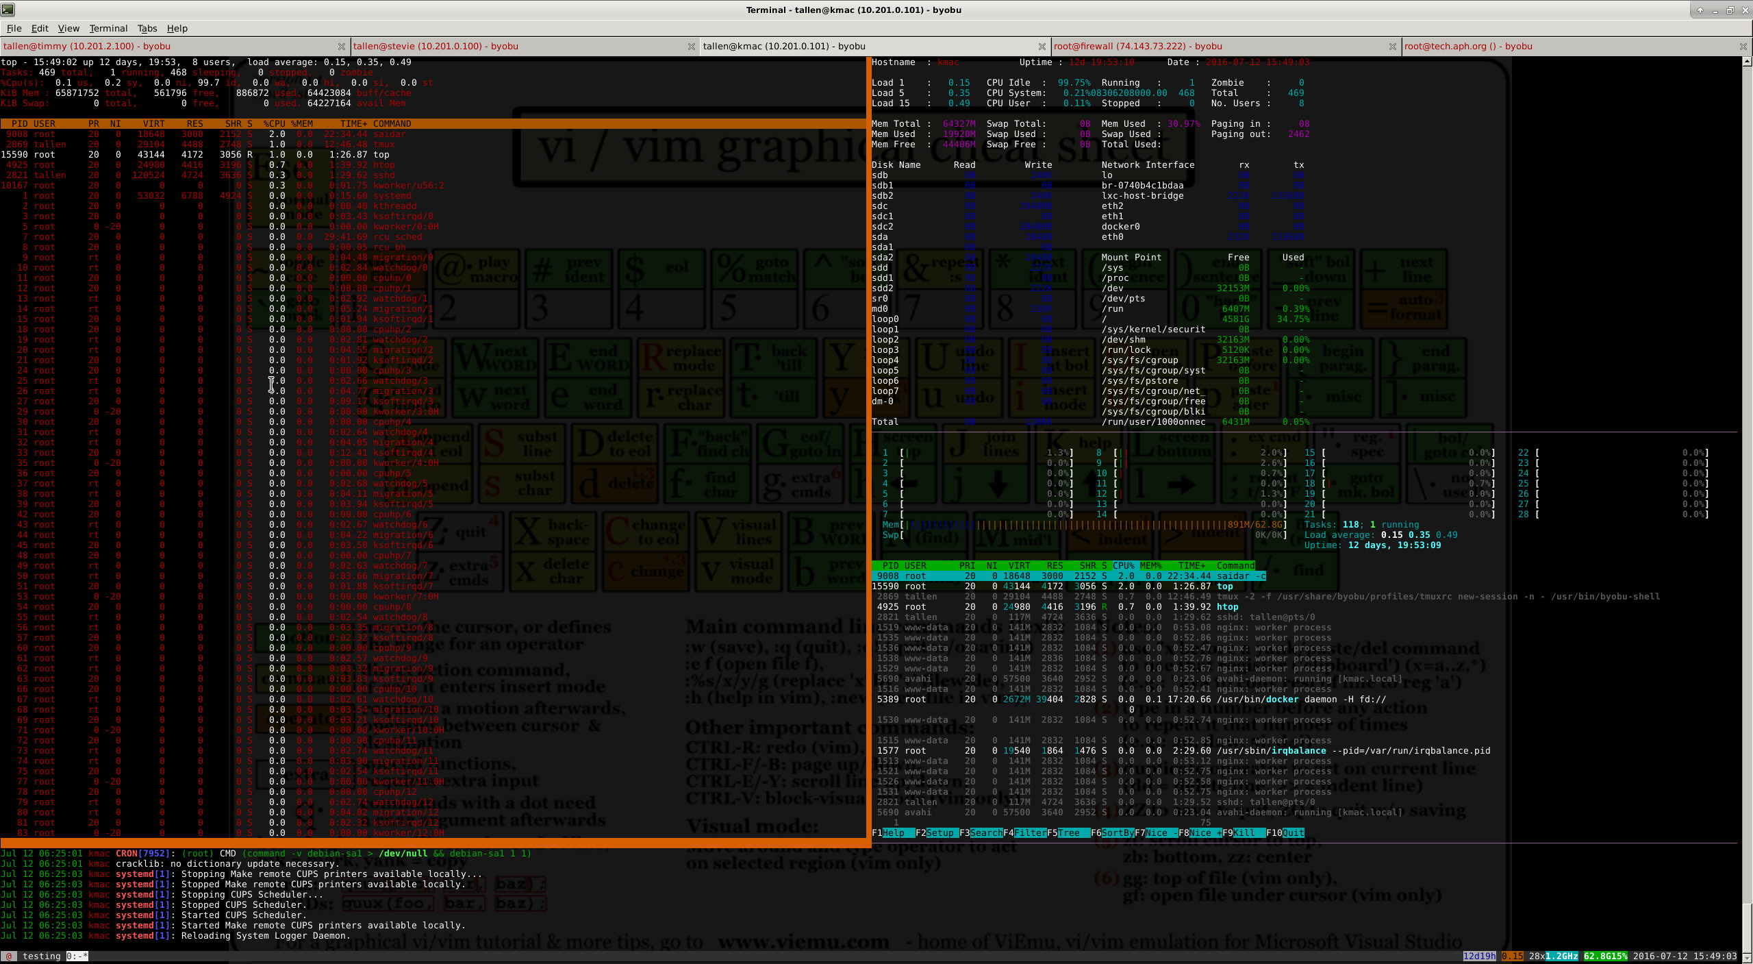Close the tallen@stevie tab with its X icon
Screen dimensions: 1753x964
691,47
